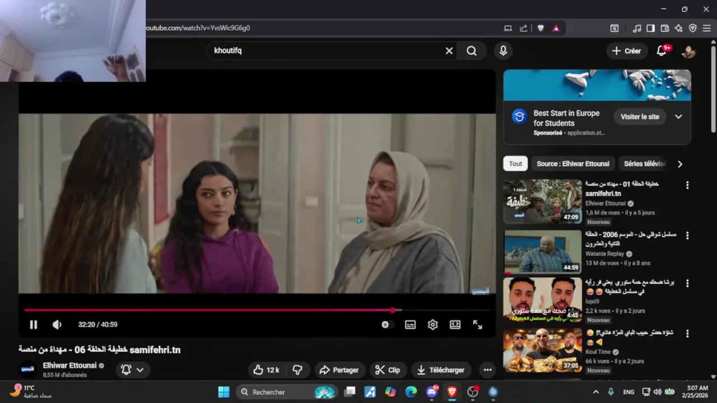Open the Brave VPN shield icon
The image size is (717, 403).
coord(693,28)
